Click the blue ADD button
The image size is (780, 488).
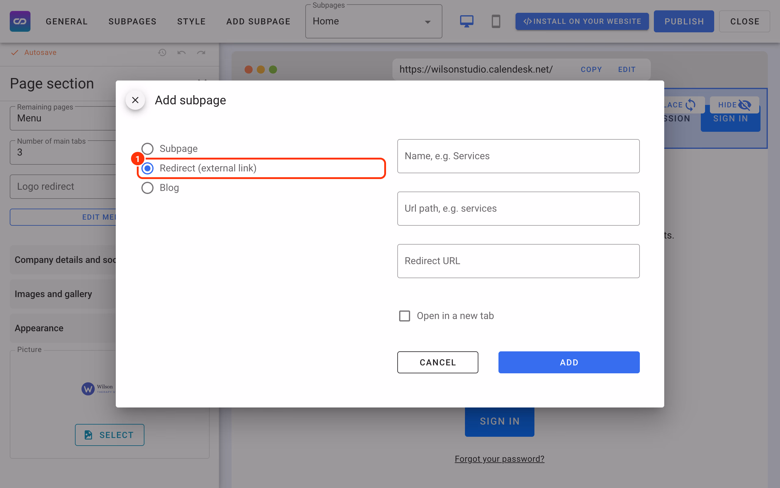(569, 362)
